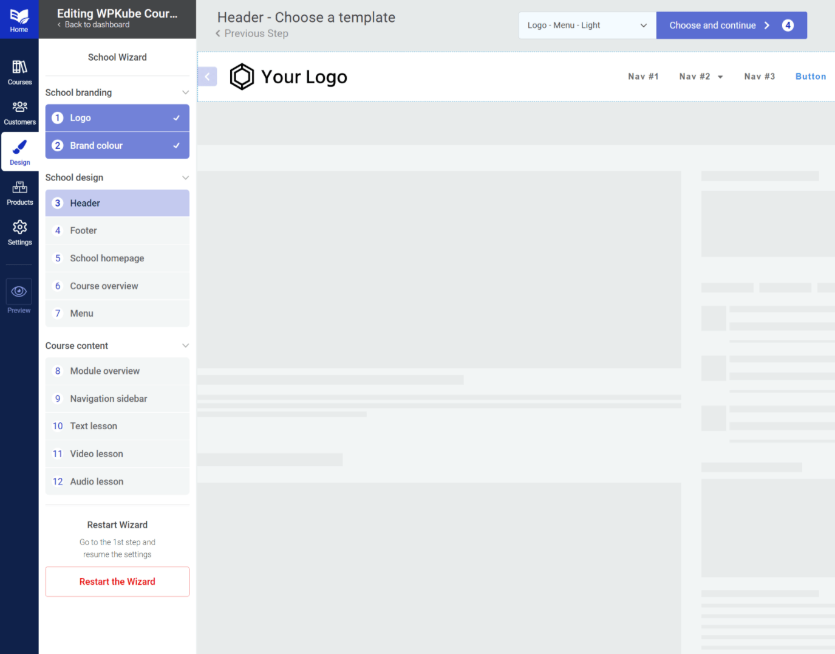Select step 3 Header

pos(117,203)
